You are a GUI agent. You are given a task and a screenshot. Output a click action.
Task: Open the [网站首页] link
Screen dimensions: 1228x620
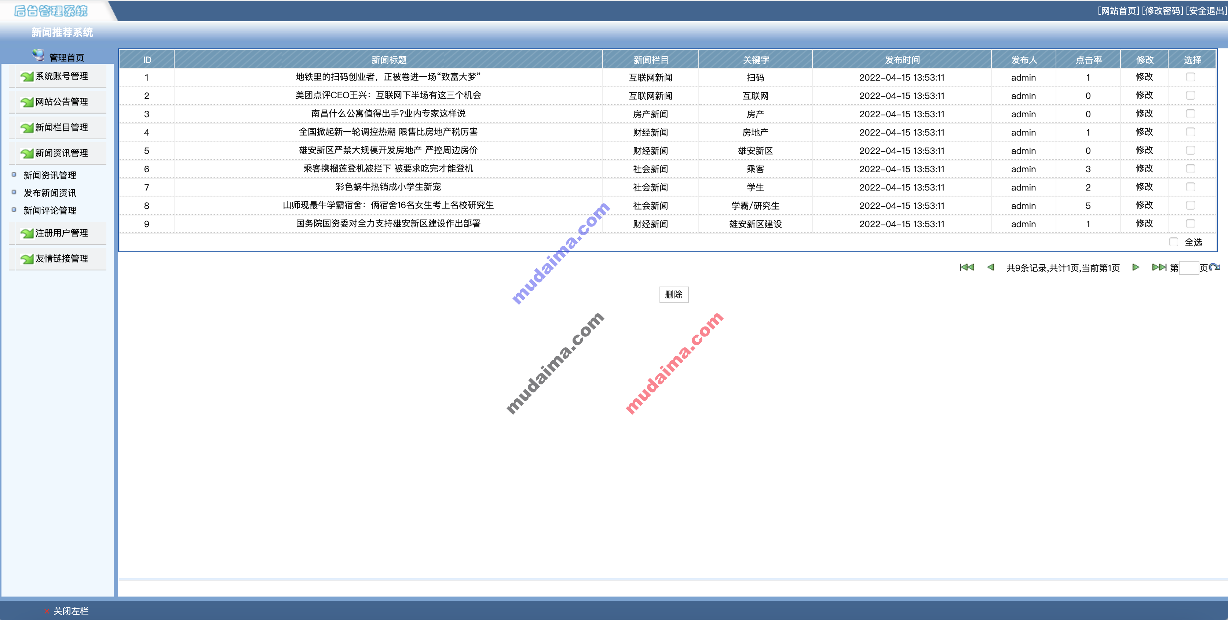click(1118, 11)
